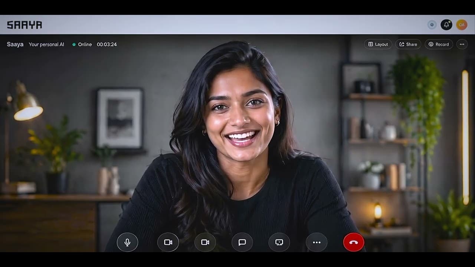Click the SAAYA logo in the header
Screen dimensions: 475x267
click(24, 25)
